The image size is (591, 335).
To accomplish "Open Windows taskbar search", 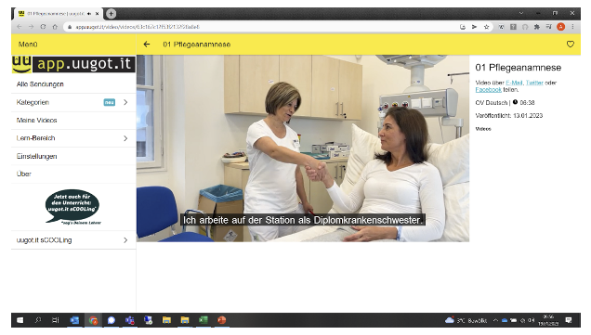I will coord(38,320).
